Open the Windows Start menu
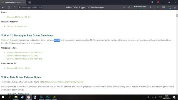This screenshot has width=178, height=100. tap(3, 97)
